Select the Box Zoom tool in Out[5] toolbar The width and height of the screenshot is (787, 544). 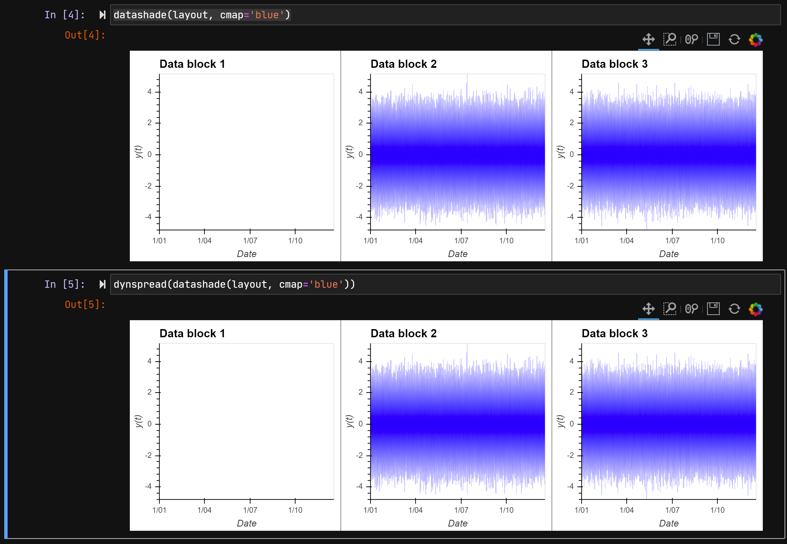669,309
